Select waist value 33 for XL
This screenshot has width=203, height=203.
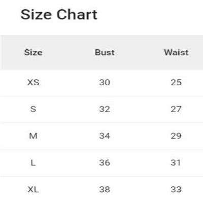[x=176, y=189]
